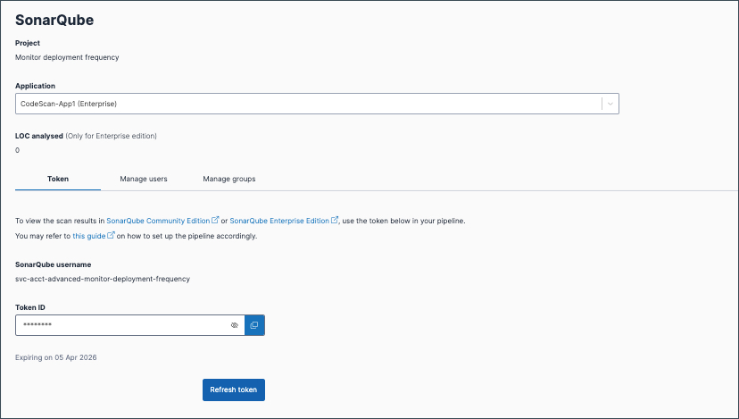Switch to the Token tab
The width and height of the screenshot is (739, 419).
[x=58, y=179]
